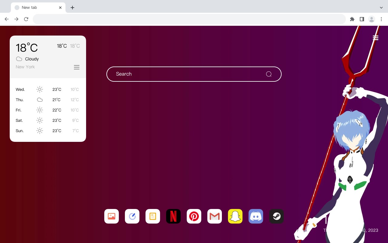Click Saturday's sunny forecast icon
This screenshot has height=243, width=388.
(40, 120)
